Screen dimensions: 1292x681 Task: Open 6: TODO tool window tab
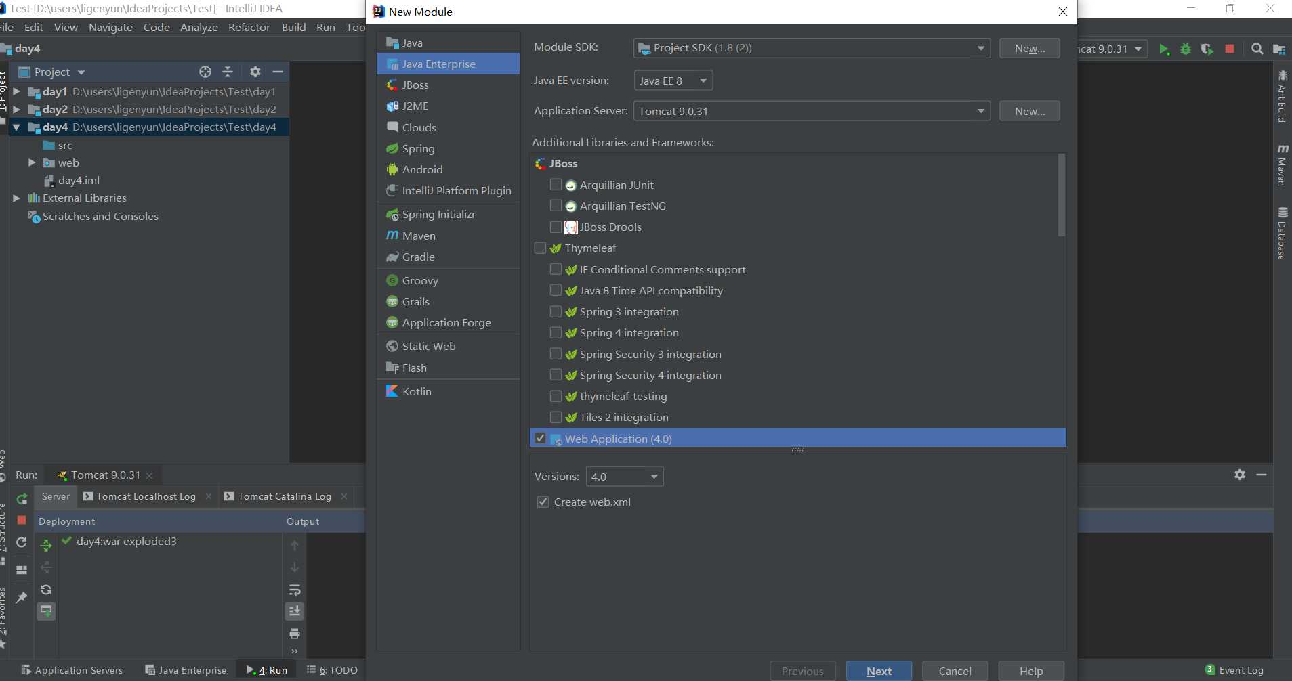332,670
